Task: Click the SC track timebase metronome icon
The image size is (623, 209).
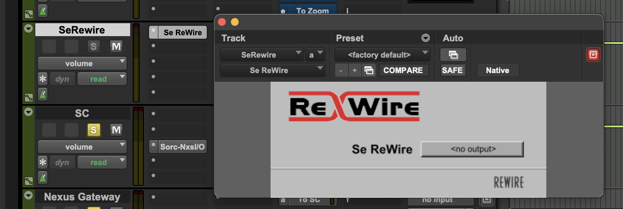Action: (x=43, y=177)
